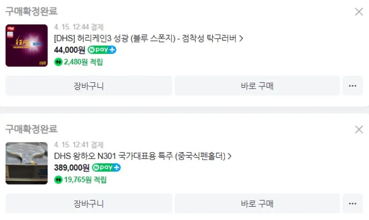
Task: Click the chevron after 점착성 탁구러버 title
Action: 241,39
